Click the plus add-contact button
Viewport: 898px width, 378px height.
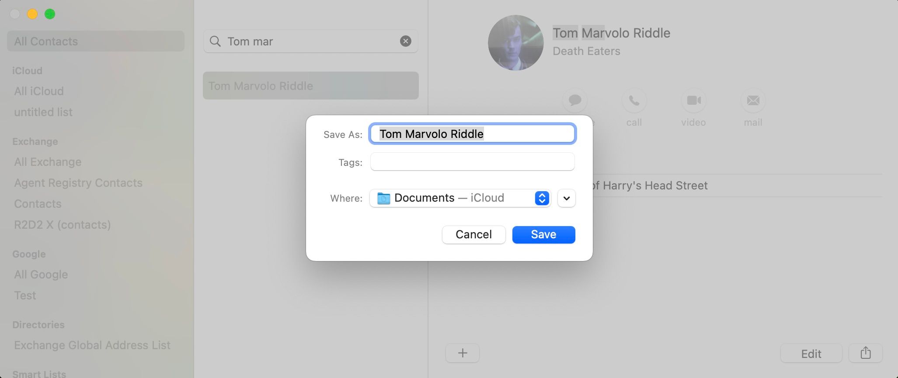[x=463, y=353]
